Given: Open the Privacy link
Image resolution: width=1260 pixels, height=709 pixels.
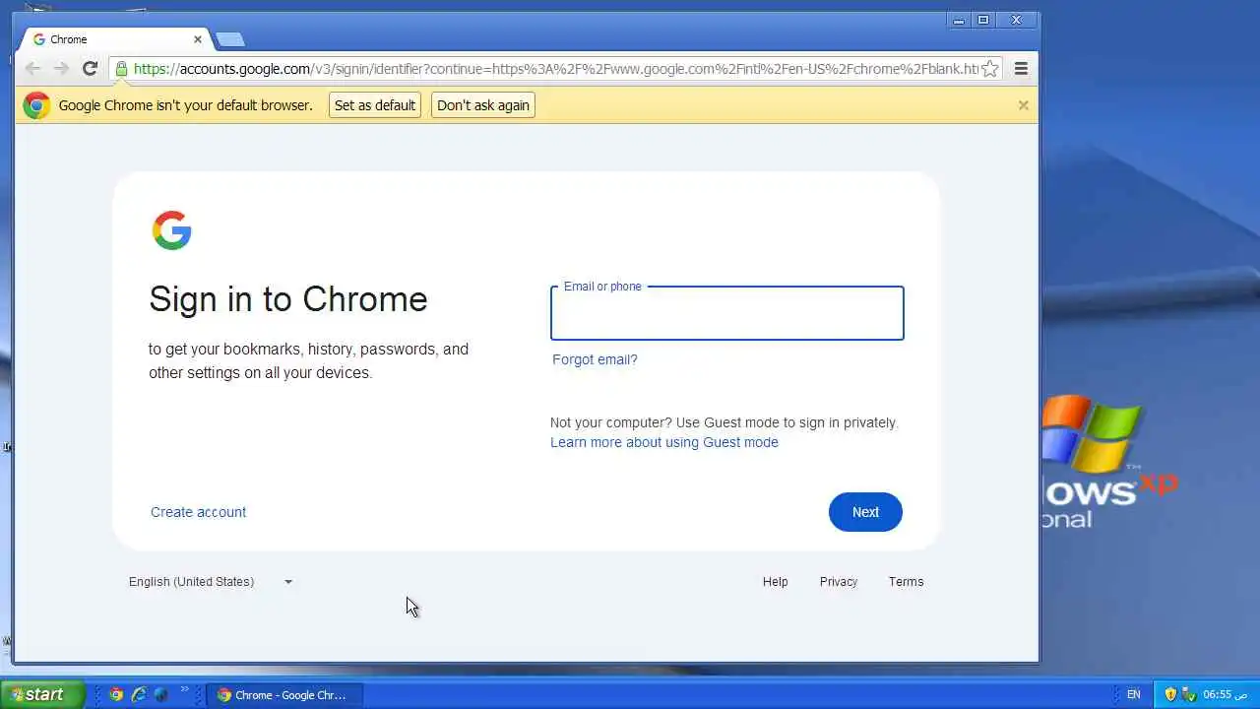Looking at the screenshot, I should pos(839,582).
